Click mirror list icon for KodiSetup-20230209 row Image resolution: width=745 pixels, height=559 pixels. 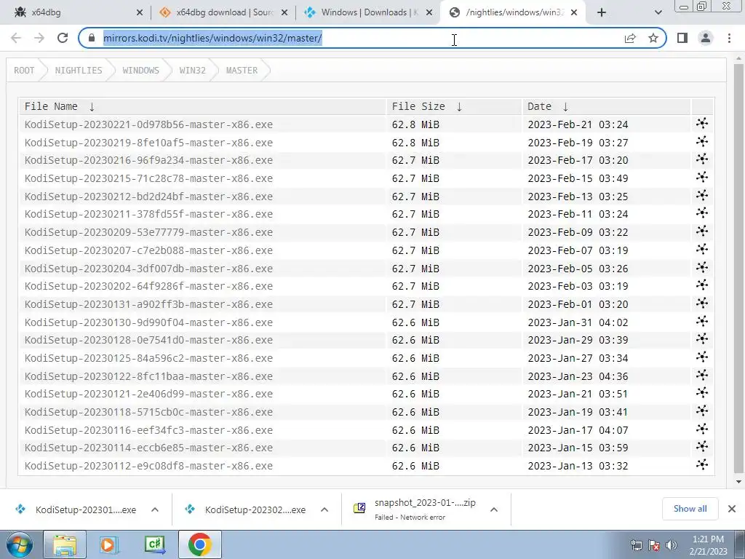pyautogui.click(x=702, y=231)
